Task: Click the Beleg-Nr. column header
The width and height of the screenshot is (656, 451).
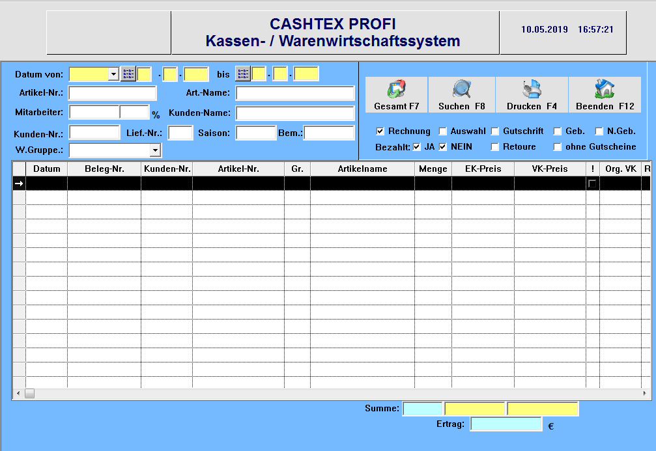Action: coord(104,169)
